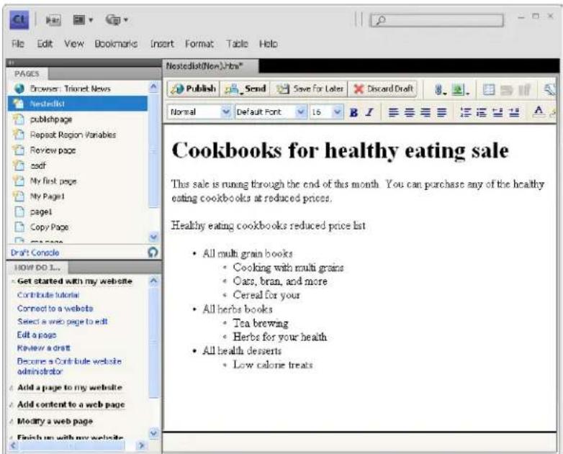Toggle italic formatting
The image size is (563, 454).
pyautogui.click(x=369, y=112)
